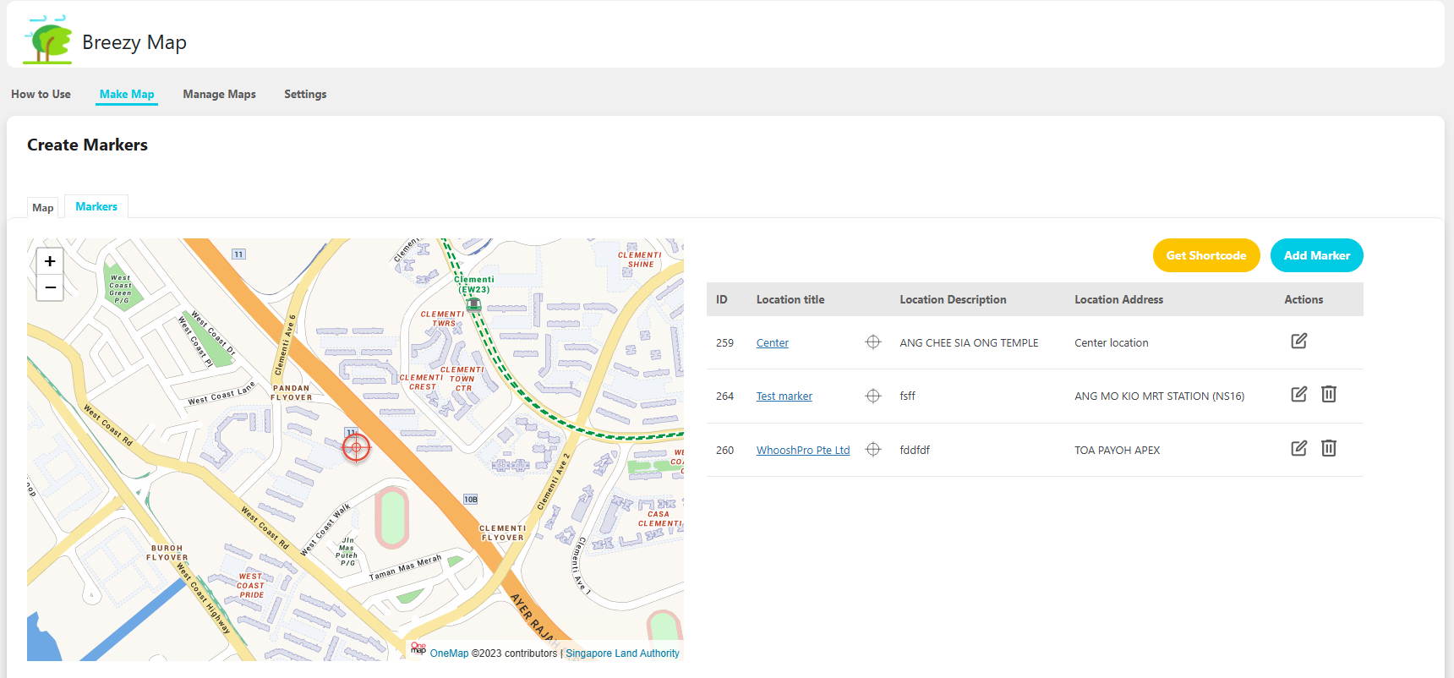Open the How to Use page
Screen dimensions: 1454x678
coord(41,94)
